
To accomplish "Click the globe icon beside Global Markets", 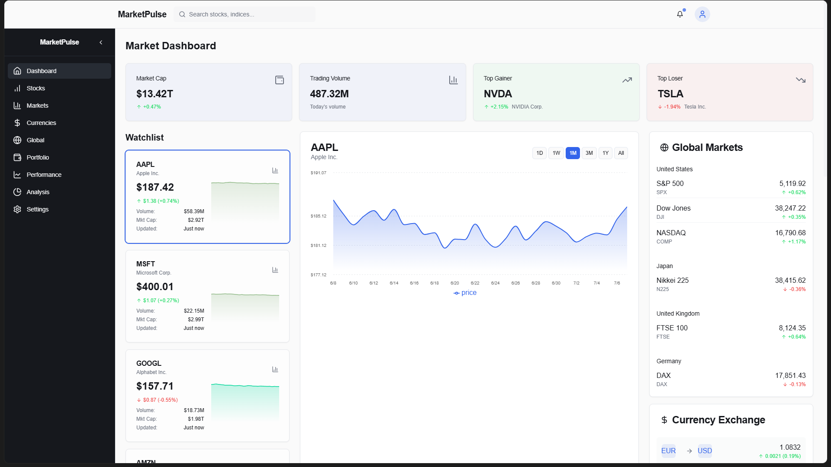I will click(664, 147).
